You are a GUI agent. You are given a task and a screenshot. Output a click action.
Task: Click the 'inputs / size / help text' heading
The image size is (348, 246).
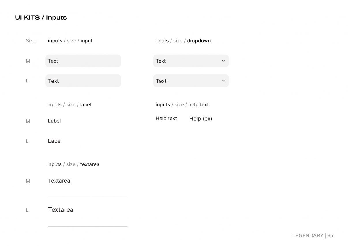tap(182, 105)
